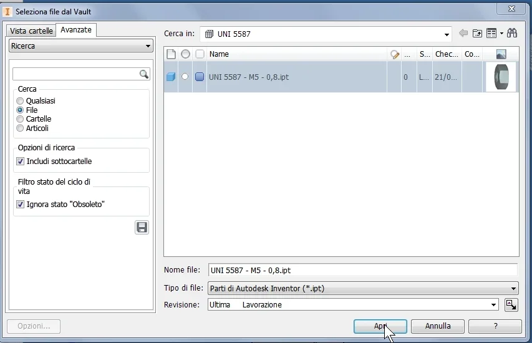Click the pencil/tag column header icon
The image size is (532, 343).
pos(395,54)
